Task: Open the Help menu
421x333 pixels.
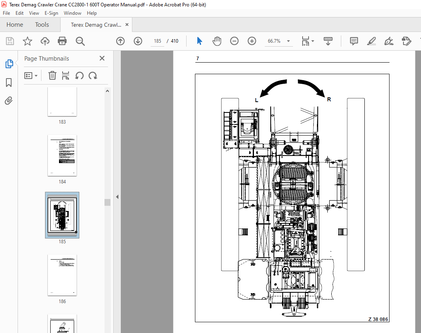Action: click(x=92, y=13)
